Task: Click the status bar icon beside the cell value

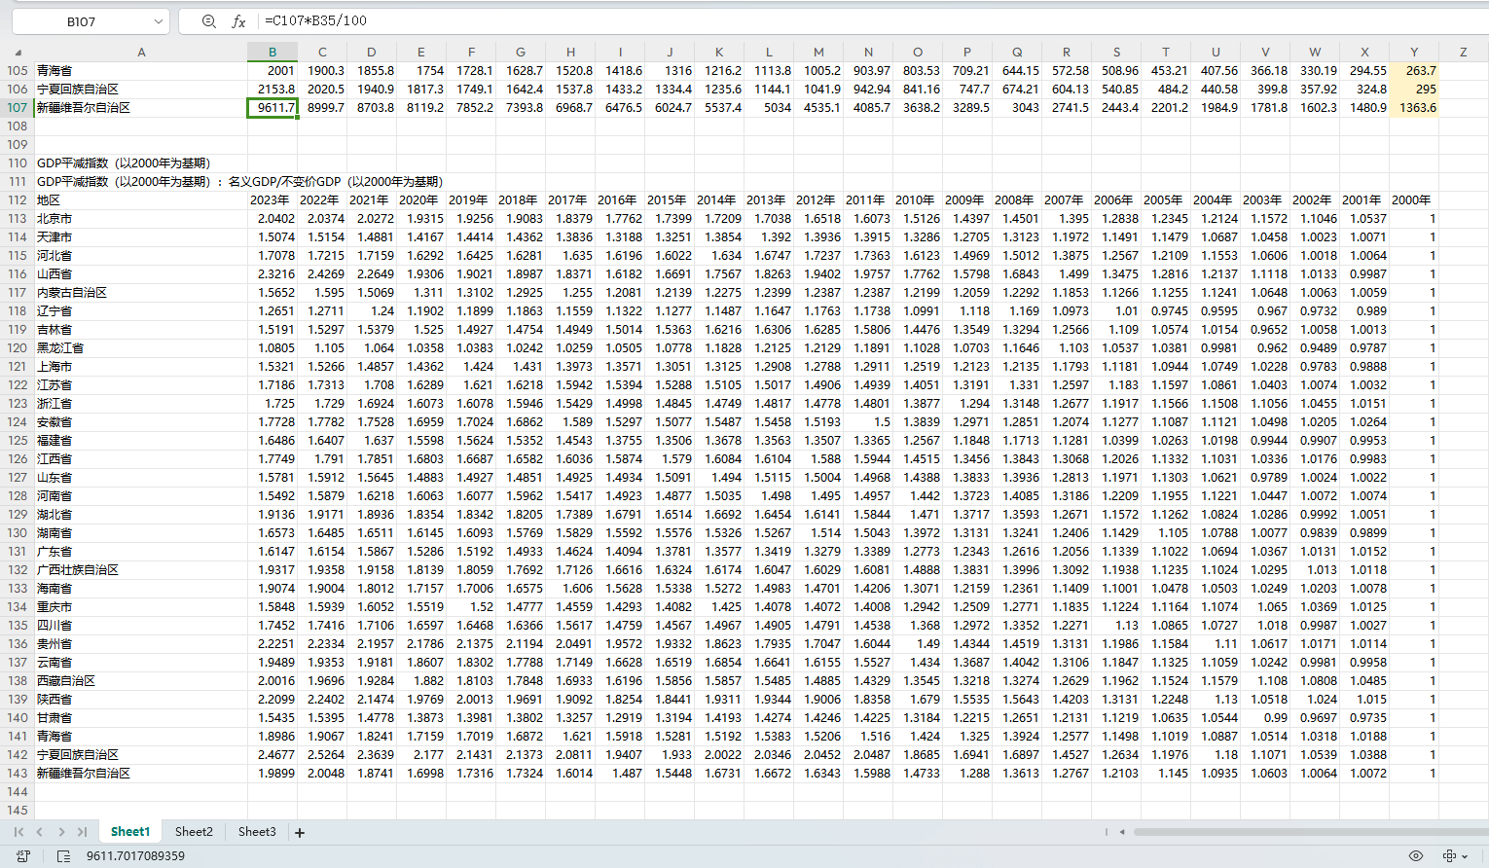Action: (x=64, y=856)
